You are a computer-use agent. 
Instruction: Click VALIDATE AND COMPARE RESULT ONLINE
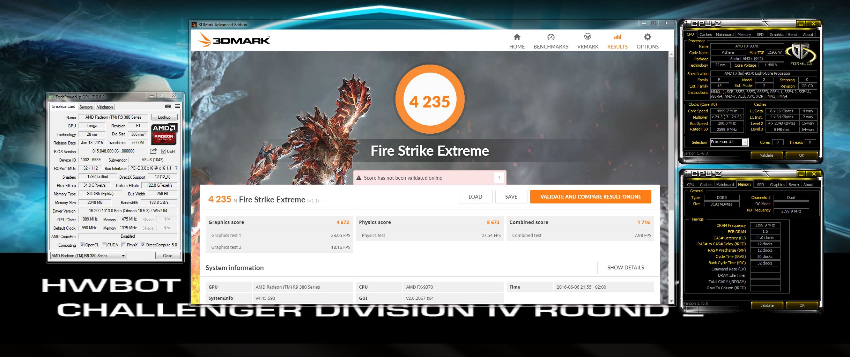(x=591, y=196)
